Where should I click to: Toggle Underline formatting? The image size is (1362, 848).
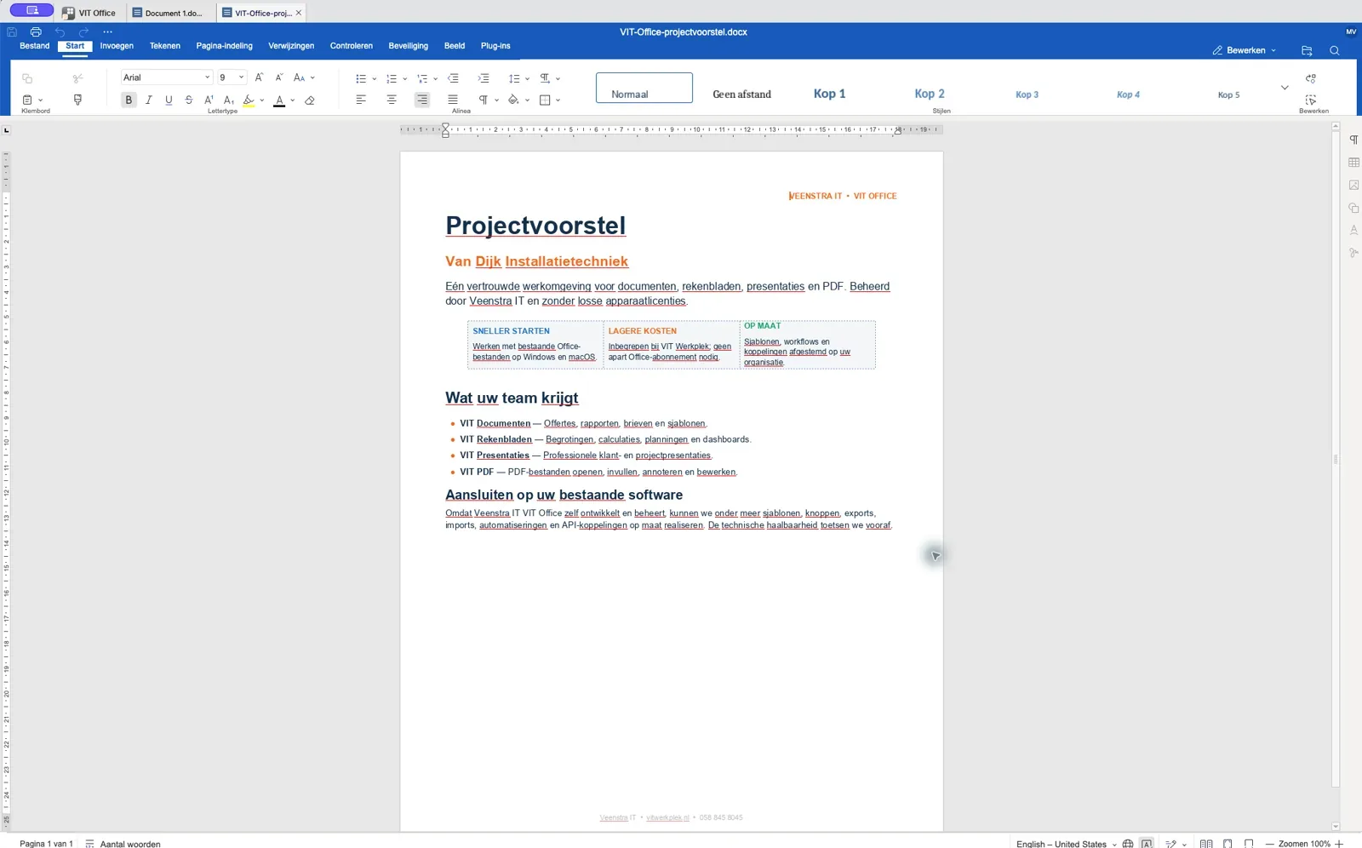click(169, 100)
